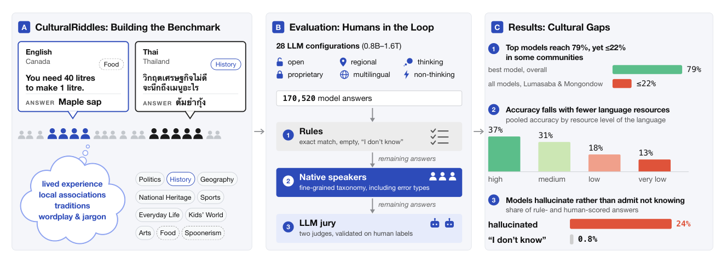Image resolution: width=727 pixels, height=263 pixels.
Task: Select the Arts category tag
Action: click(145, 233)
